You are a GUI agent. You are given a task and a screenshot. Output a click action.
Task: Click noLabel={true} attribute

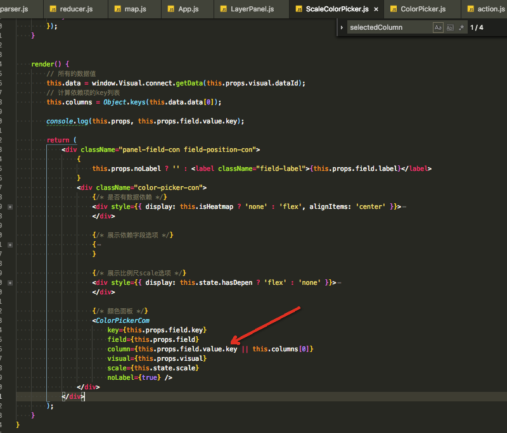coord(134,377)
